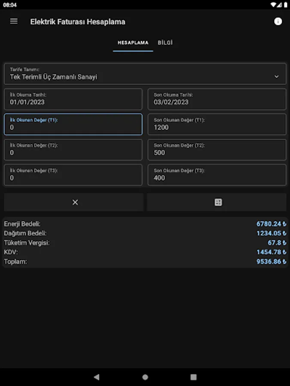Tap the Android recent apps square

[x=193, y=377]
